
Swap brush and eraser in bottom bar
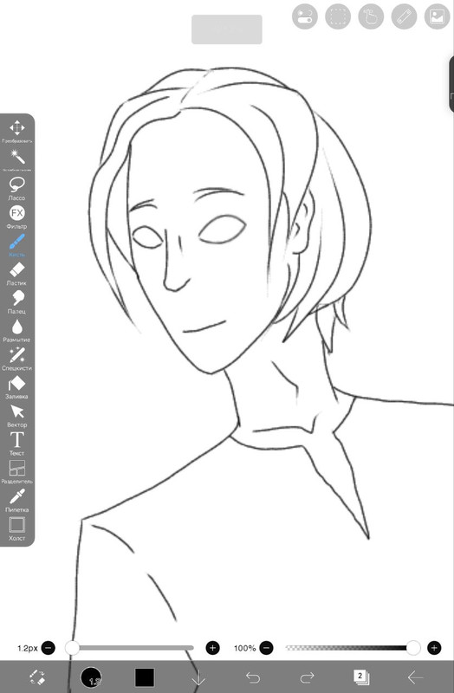(37, 677)
